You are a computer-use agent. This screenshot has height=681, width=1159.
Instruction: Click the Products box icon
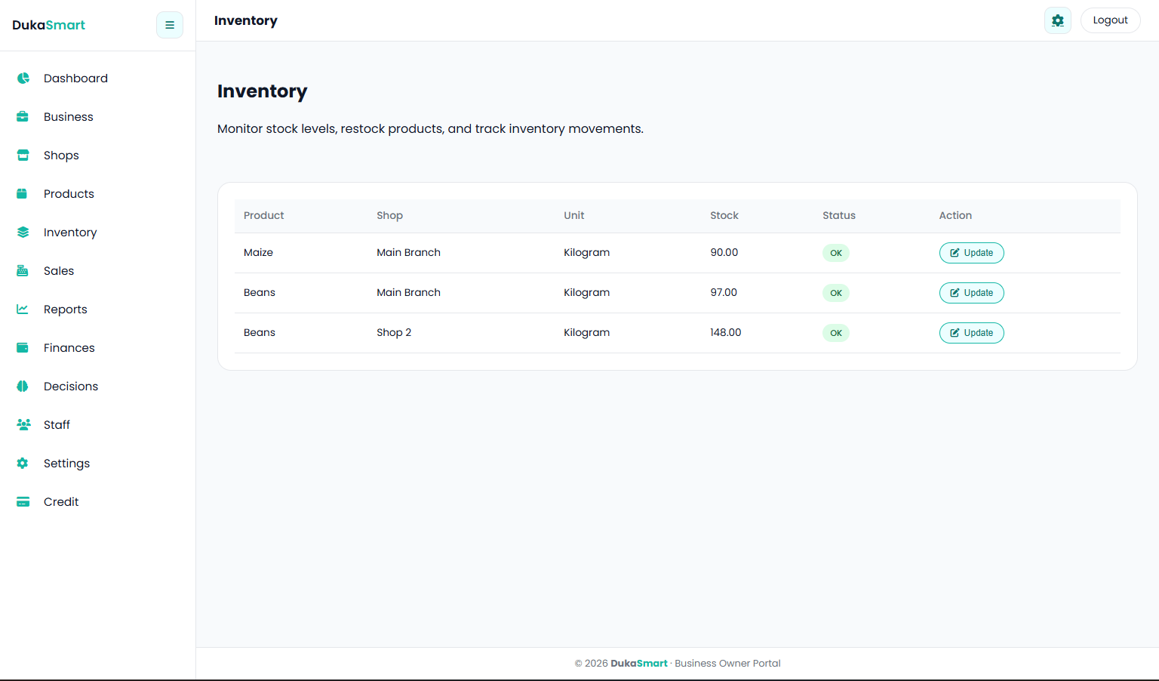click(x=23, y=194)
